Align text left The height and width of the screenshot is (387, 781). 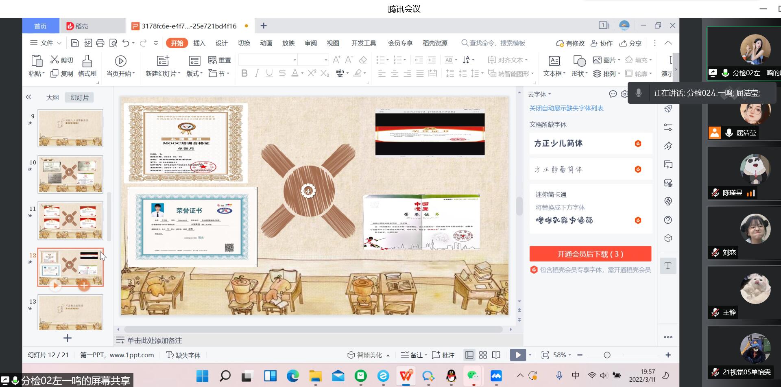(382, 73)
